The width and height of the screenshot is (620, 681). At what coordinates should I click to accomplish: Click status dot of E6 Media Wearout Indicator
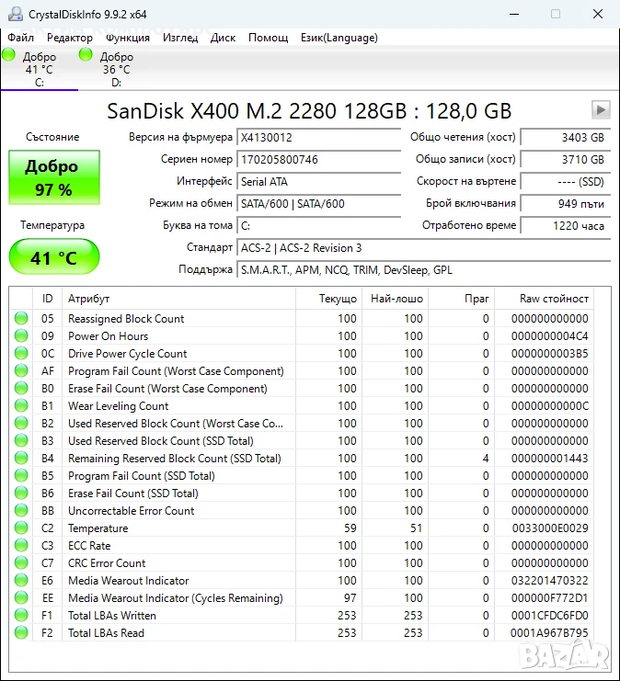21,580
